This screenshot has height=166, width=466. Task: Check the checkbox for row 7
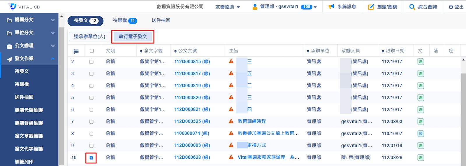[x=91, y=122]
